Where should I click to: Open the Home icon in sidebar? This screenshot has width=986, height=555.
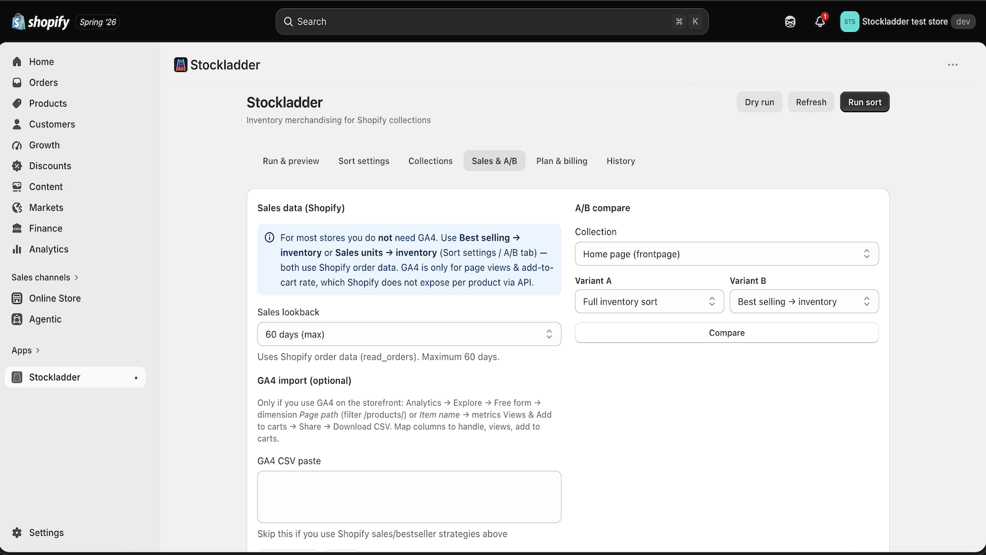pyautogui.click(x=17, y=62)
